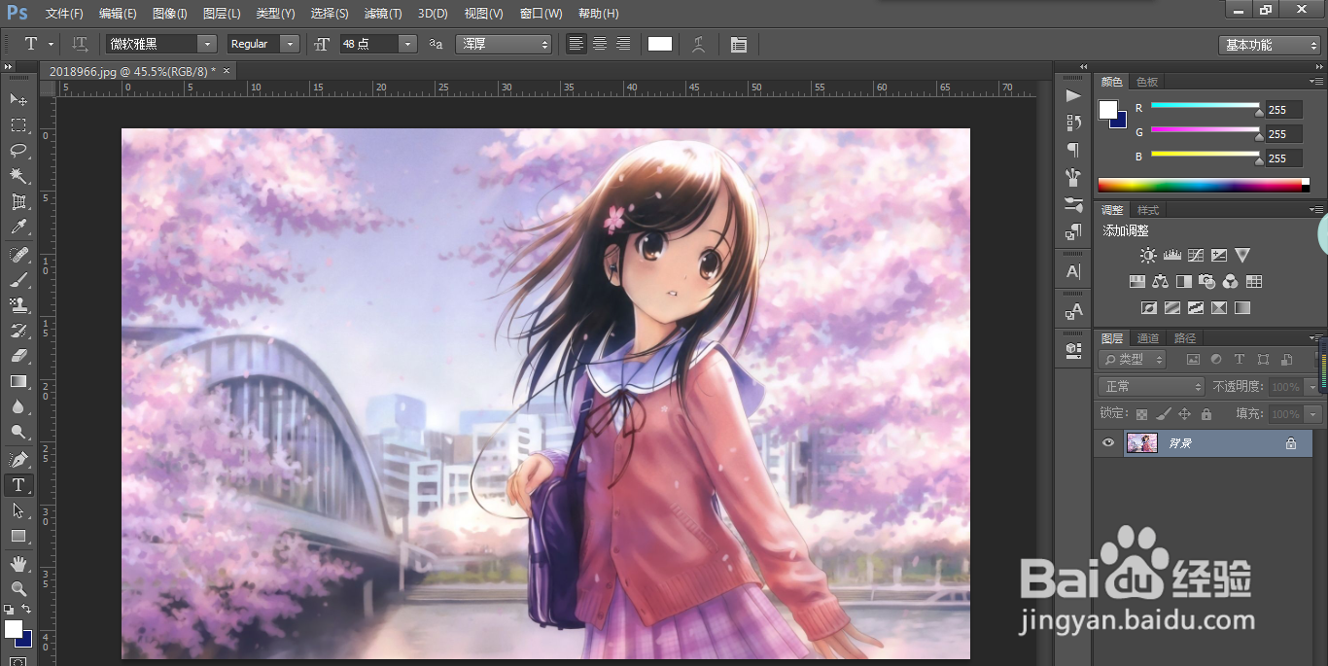Add a Levels adjustment
Viewport: 1328px width, 666px height.
1171,256
